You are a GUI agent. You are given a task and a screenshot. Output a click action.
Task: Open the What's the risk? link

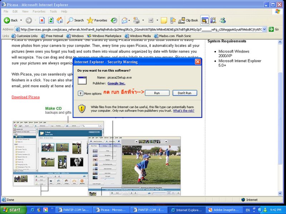coord(183,111)
